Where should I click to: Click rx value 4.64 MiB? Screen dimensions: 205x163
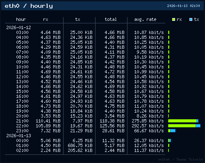(50, 32)
